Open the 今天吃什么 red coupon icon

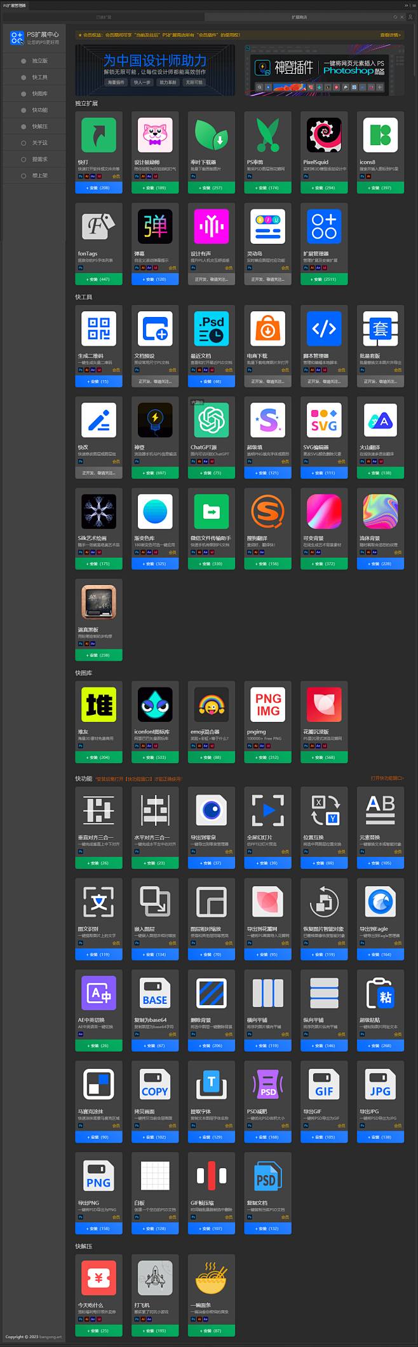[x=98, y=1278]
